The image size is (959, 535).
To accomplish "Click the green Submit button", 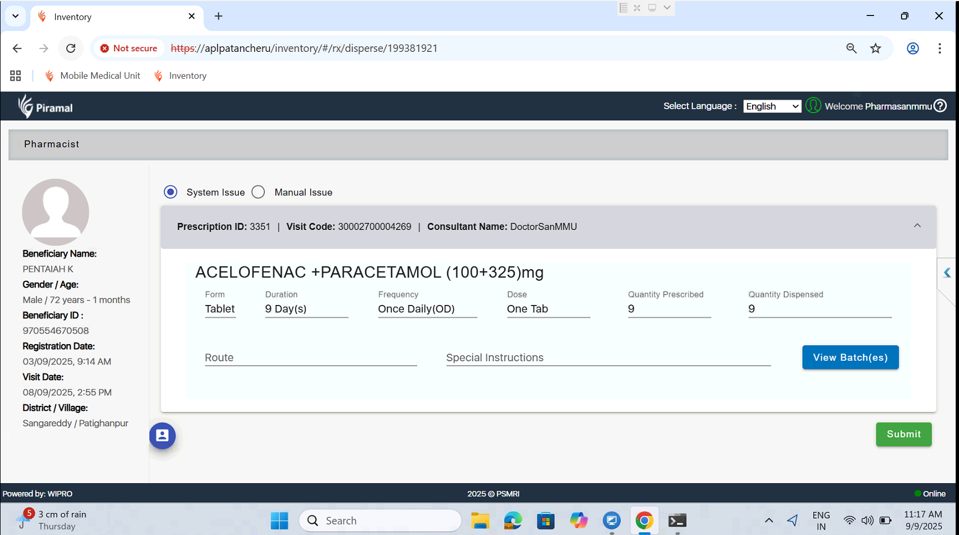I will pyautogui.click(x=903, y=434).
